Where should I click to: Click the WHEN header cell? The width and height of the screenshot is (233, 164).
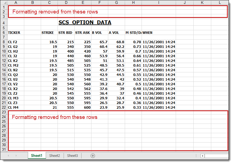point(159,33)
